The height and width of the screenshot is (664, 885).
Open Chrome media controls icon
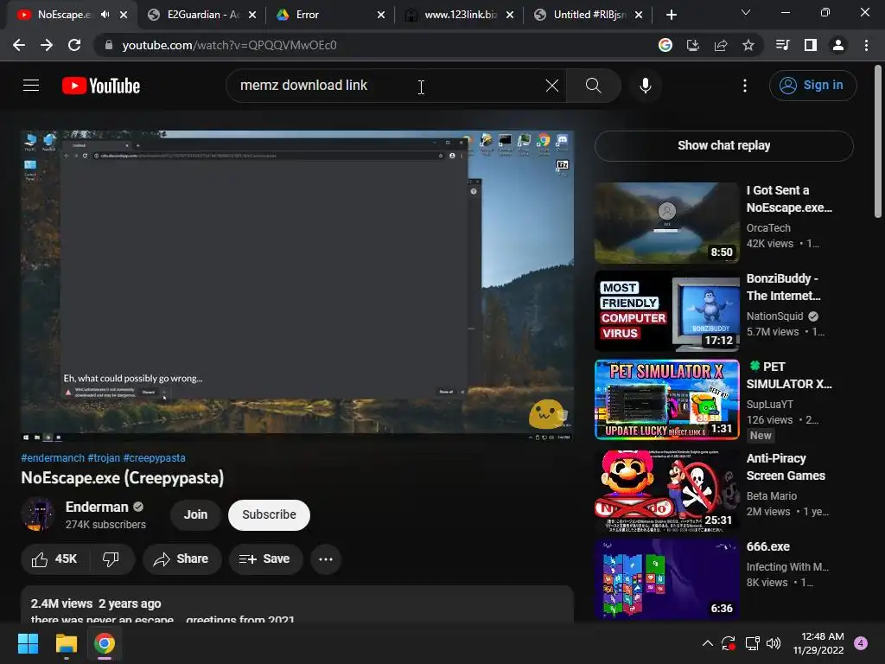[x=782, y=45]
